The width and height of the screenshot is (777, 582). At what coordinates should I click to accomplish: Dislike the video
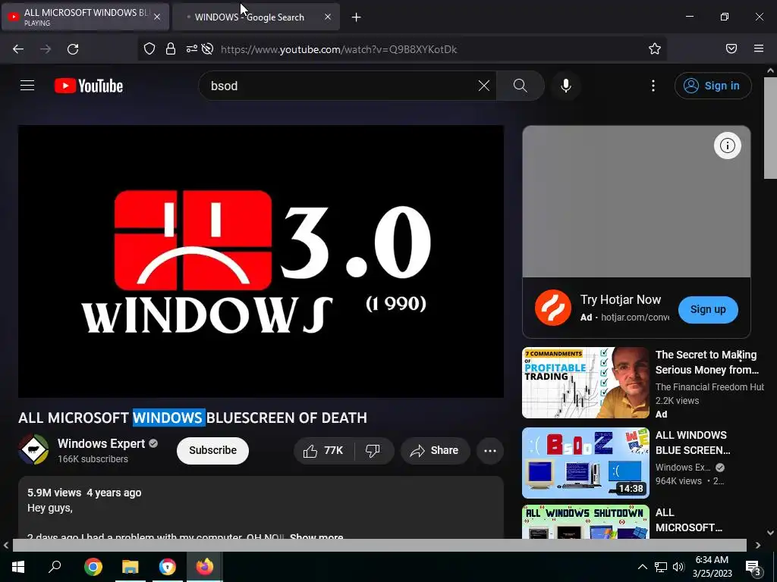[x=373, y=450]
